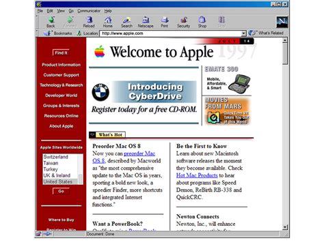Open What's Related icon
The width and height of the screenshot is (324, 247).
pos(252,33)
